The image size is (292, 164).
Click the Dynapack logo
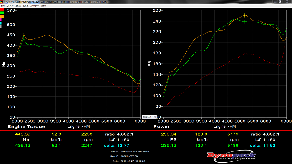tap(232, 156)
